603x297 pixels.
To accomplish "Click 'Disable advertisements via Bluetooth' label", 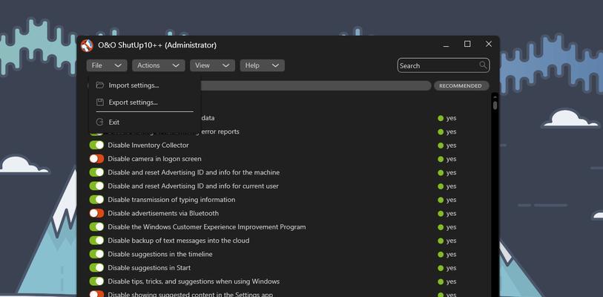I will click(163, 213).
